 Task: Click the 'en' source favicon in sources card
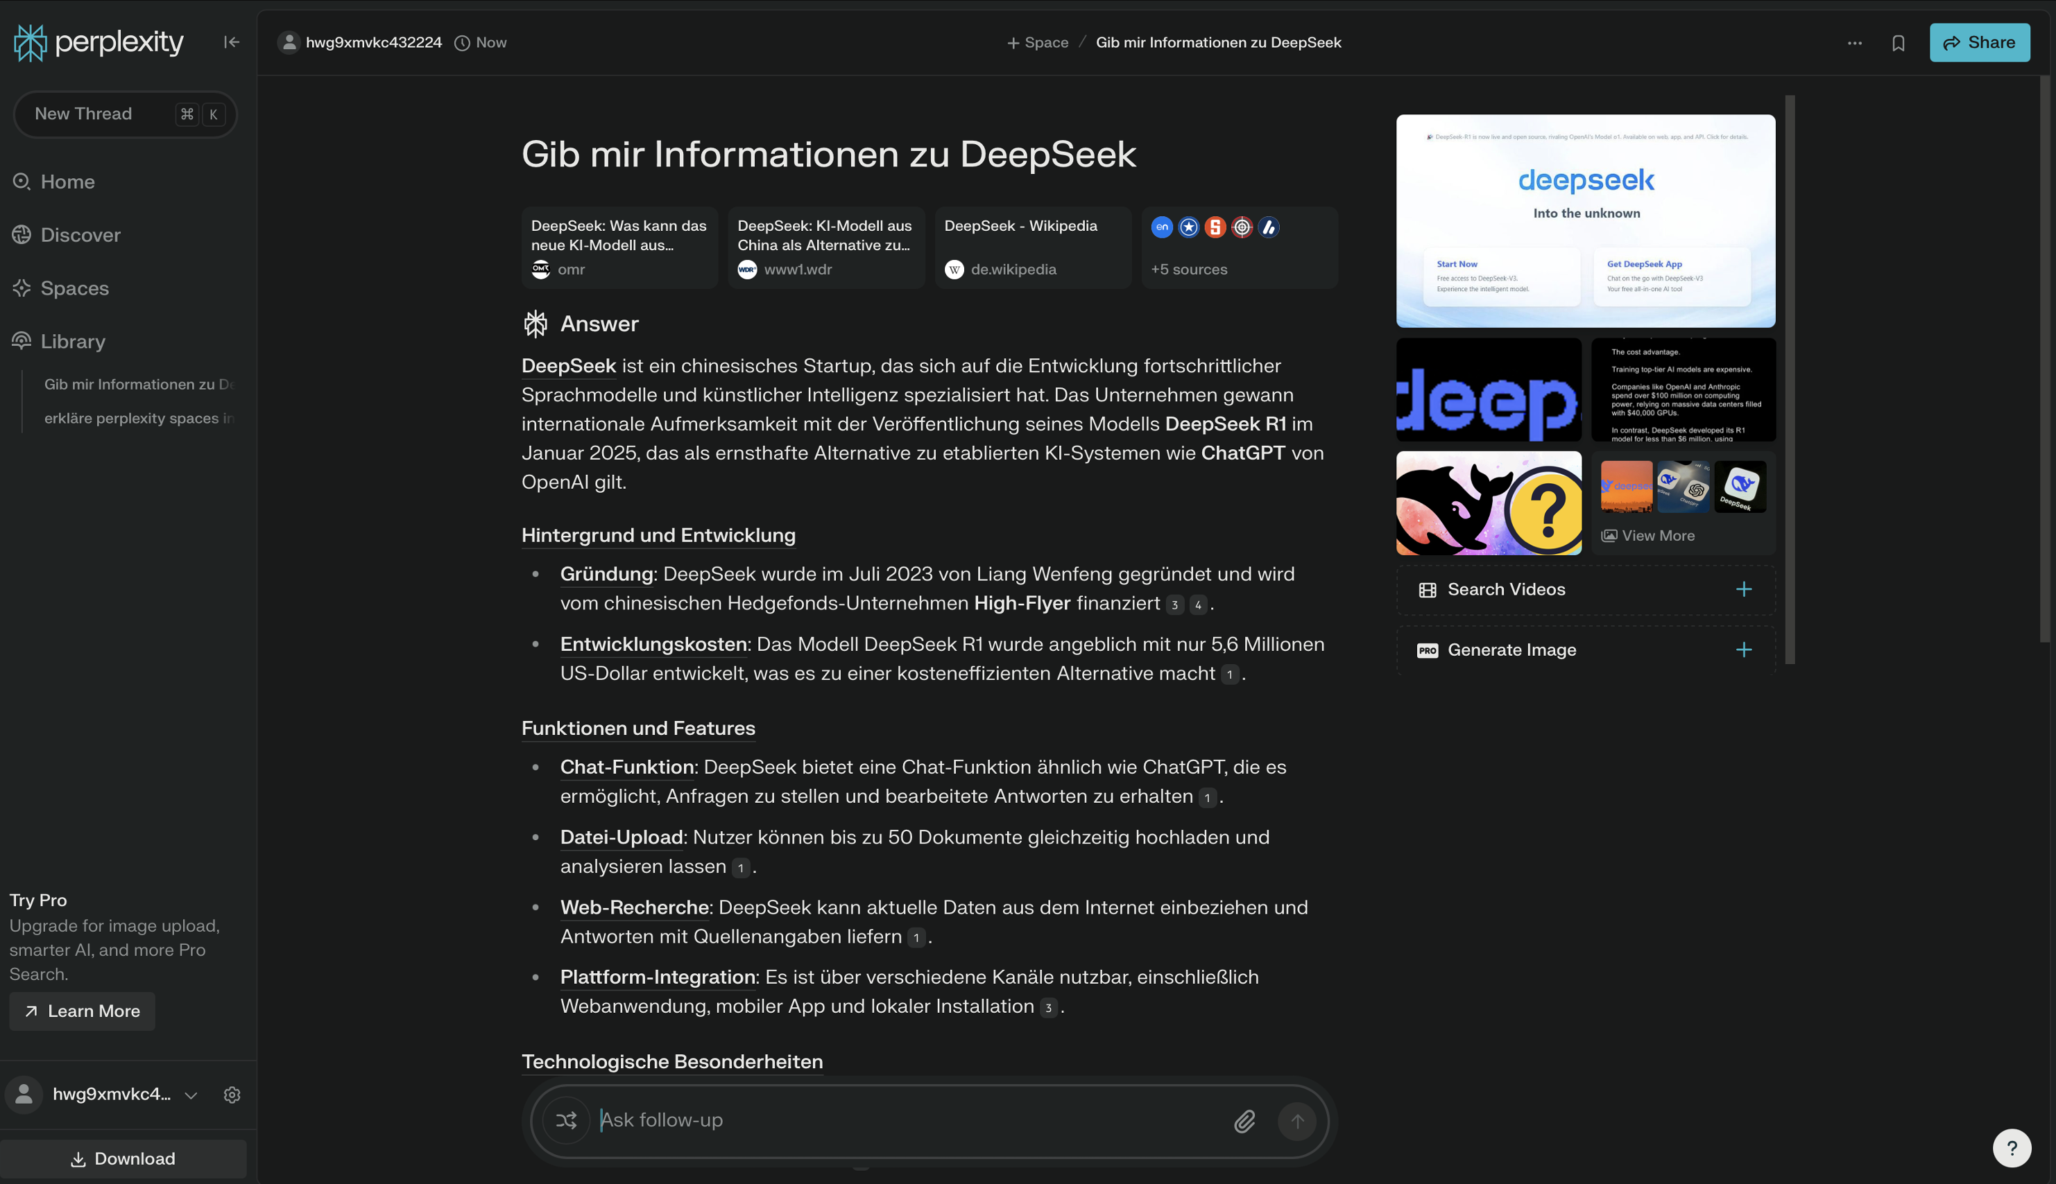tap(1162, 227)
